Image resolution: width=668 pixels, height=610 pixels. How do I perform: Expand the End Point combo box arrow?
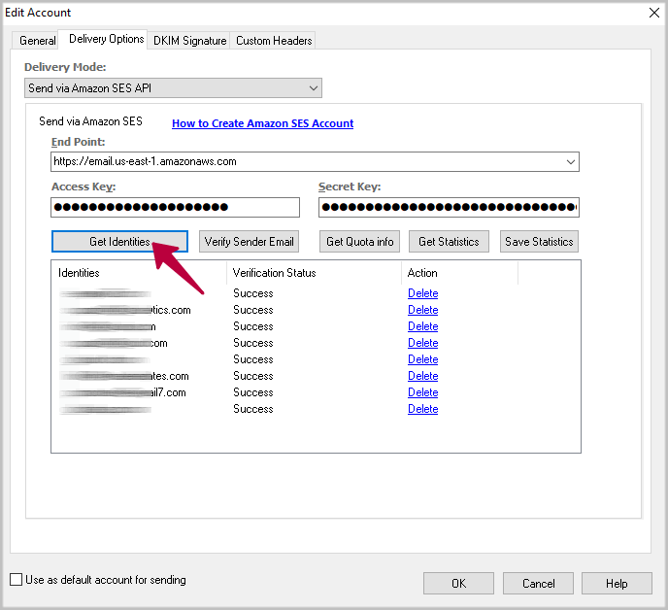coord(571,161)
